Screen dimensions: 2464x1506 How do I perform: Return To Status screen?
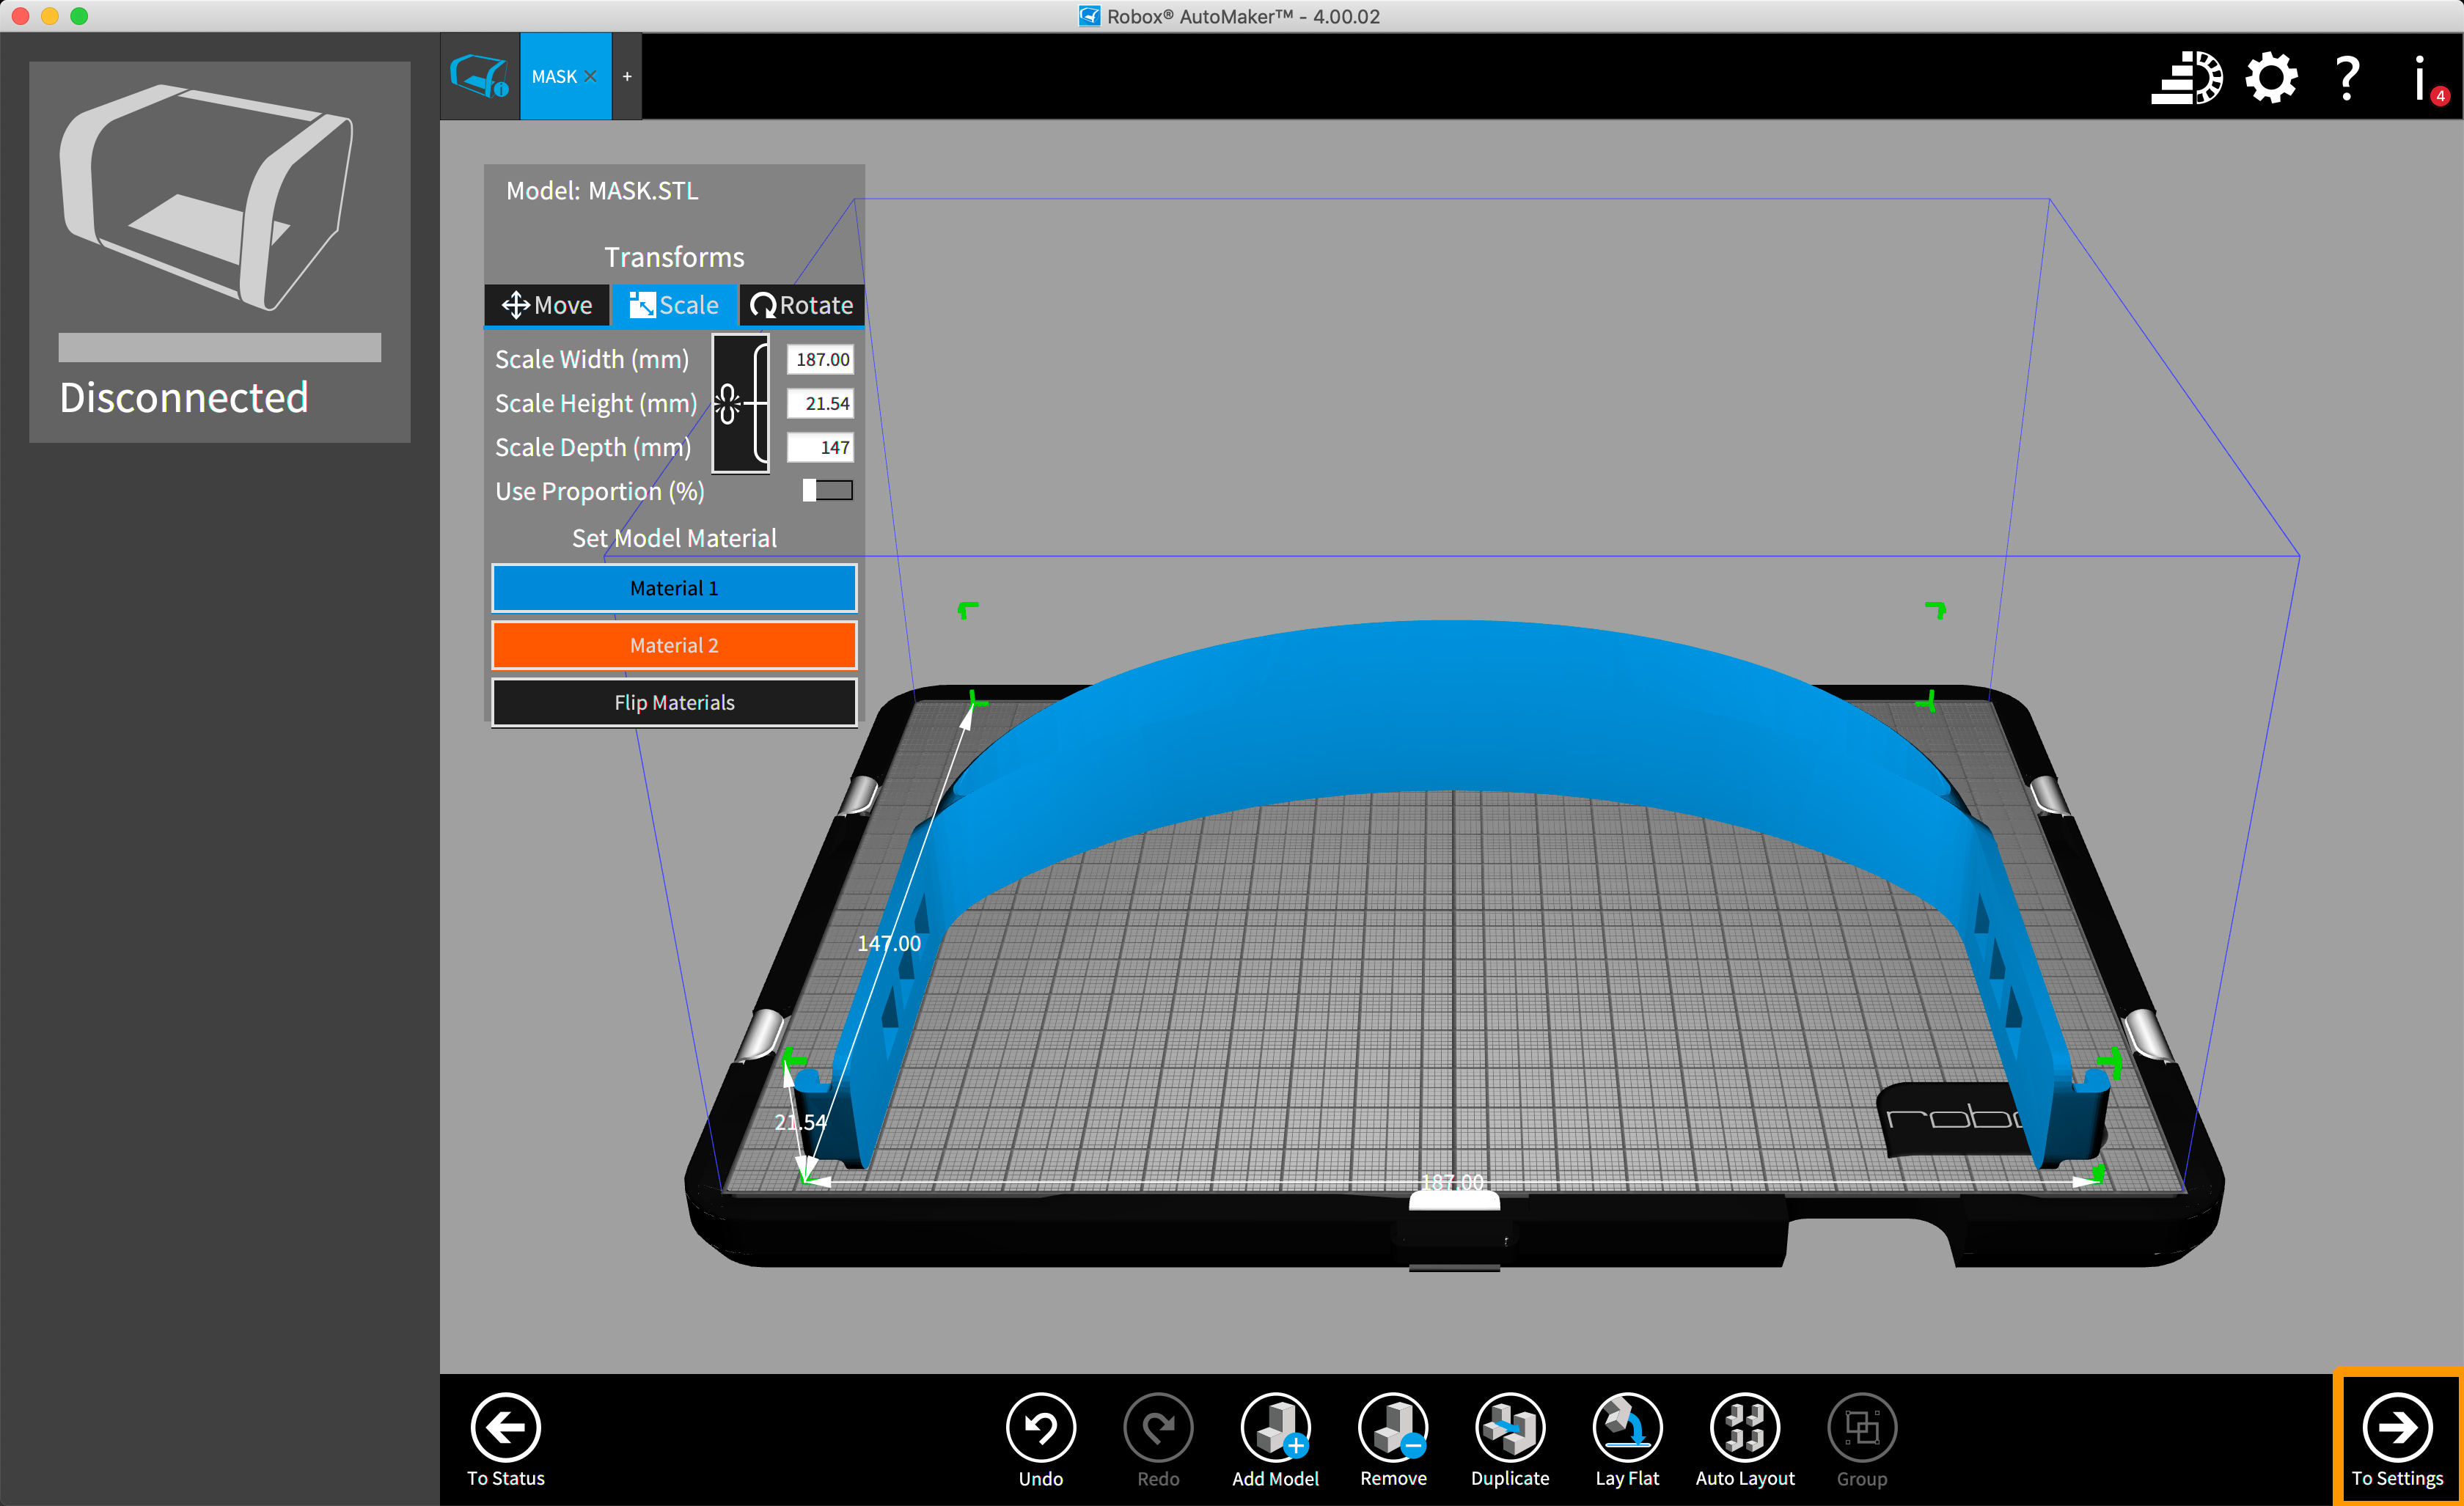[x=506, y=1428]
